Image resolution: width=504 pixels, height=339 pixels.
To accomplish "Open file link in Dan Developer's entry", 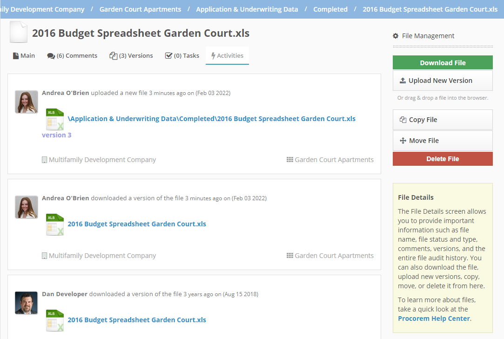I will 137,320.
